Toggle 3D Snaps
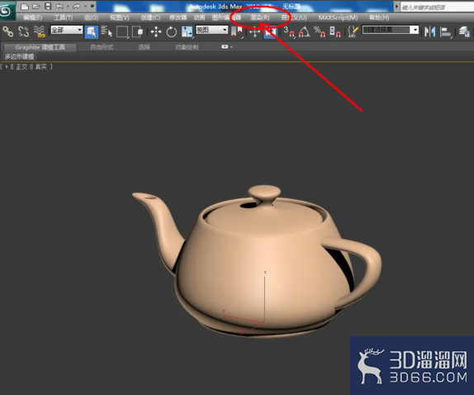 (x=289, y=31)
